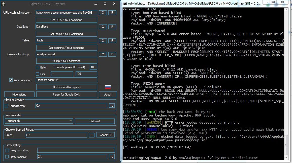Minimize the Sqlmap GUI window
The height and width of the screenshot is (163, 292).
click(96, 4)
